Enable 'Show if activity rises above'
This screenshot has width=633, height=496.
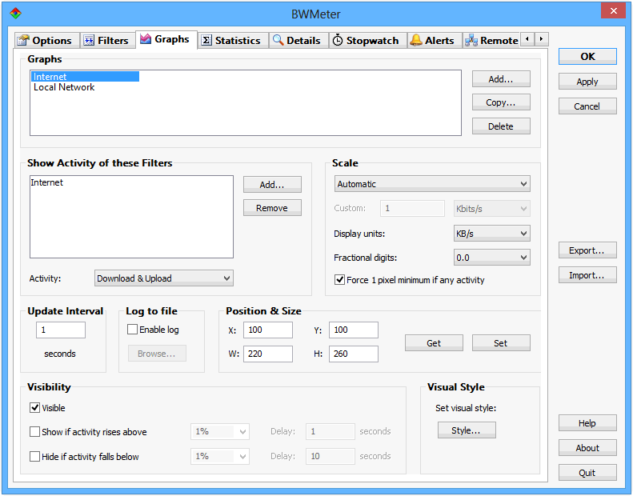(35, 432)
